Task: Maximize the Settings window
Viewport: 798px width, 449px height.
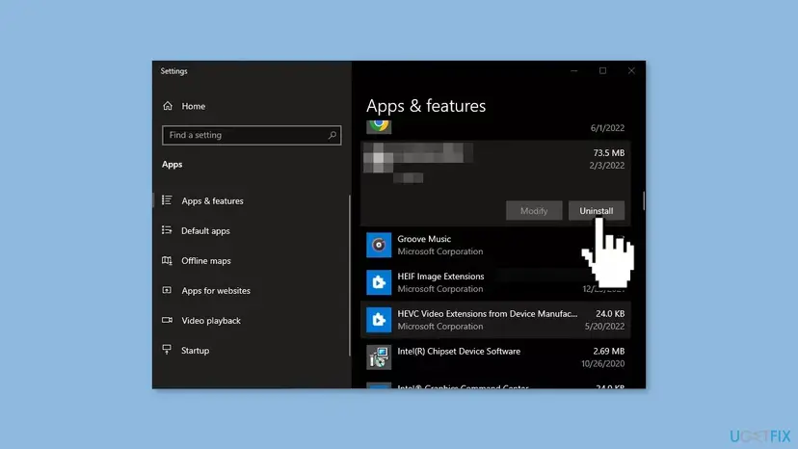Action: click(602, 70)
